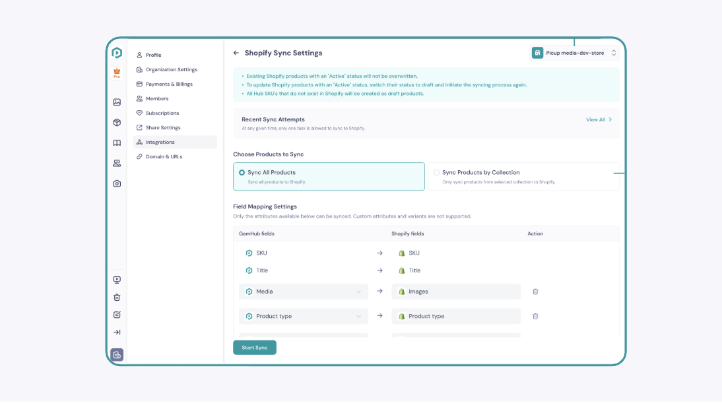Open the Product type GemHub field dropdown
This screenshot has width=722, height=405.
point(304,316)
